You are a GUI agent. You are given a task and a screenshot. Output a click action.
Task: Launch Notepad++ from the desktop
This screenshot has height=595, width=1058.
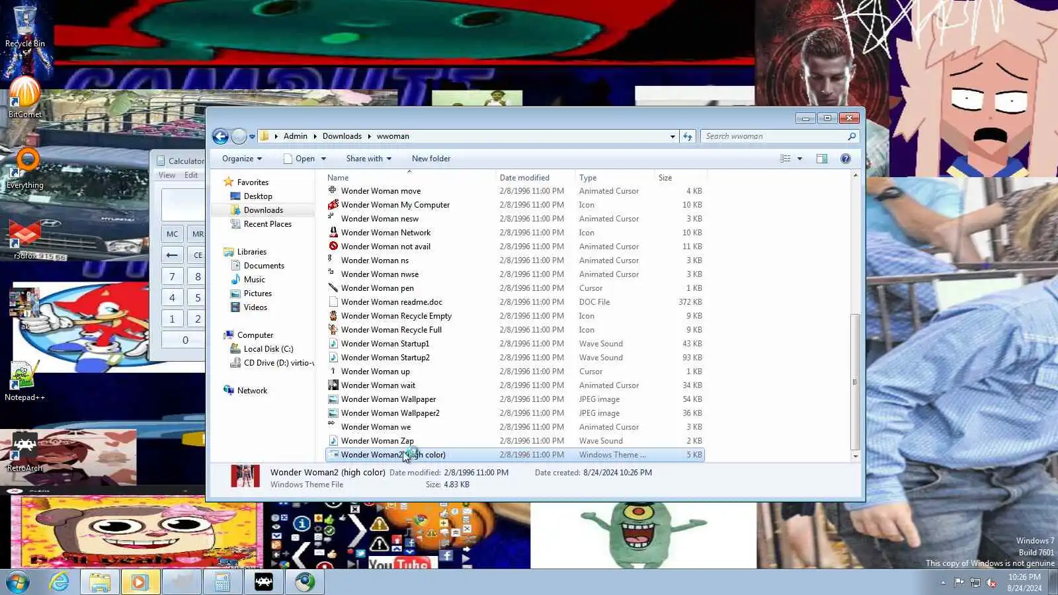pyautogui.click(x=24, y=380)
